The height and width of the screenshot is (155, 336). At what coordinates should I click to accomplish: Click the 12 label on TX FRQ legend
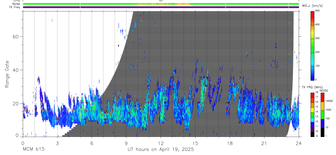(317, 121)
